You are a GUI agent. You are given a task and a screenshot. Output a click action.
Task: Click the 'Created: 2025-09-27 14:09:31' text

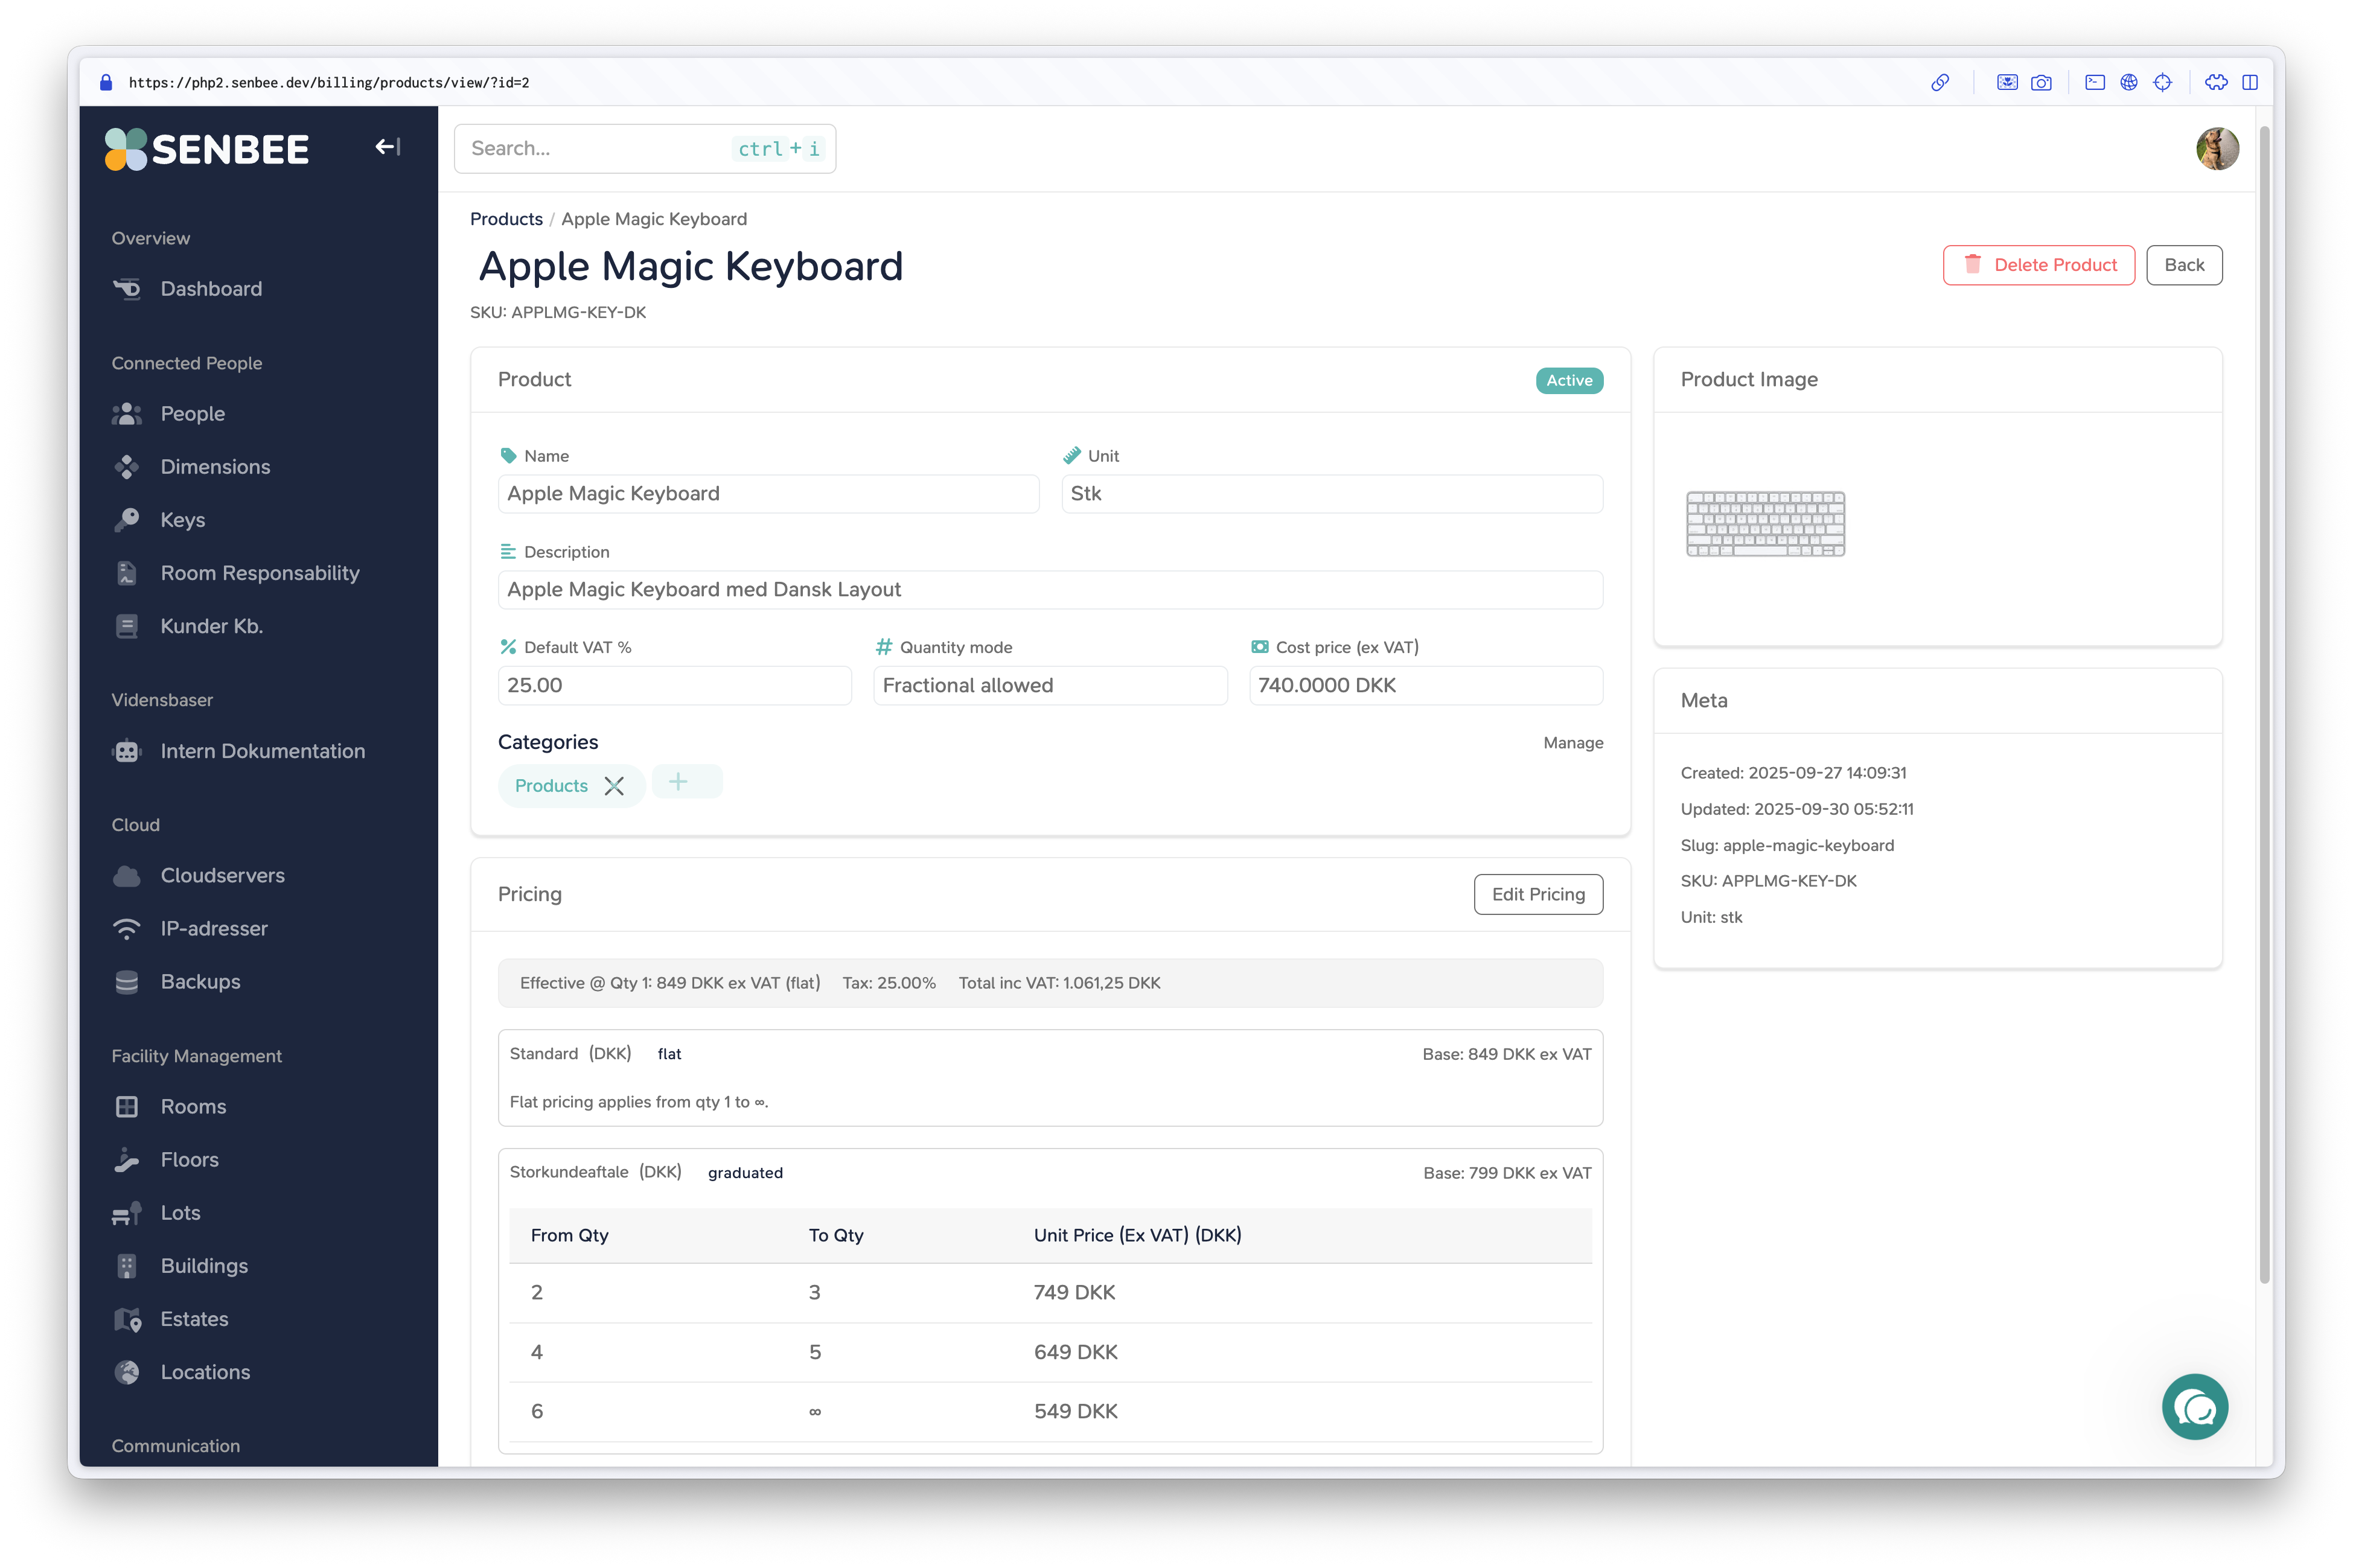coord(1793,773)
